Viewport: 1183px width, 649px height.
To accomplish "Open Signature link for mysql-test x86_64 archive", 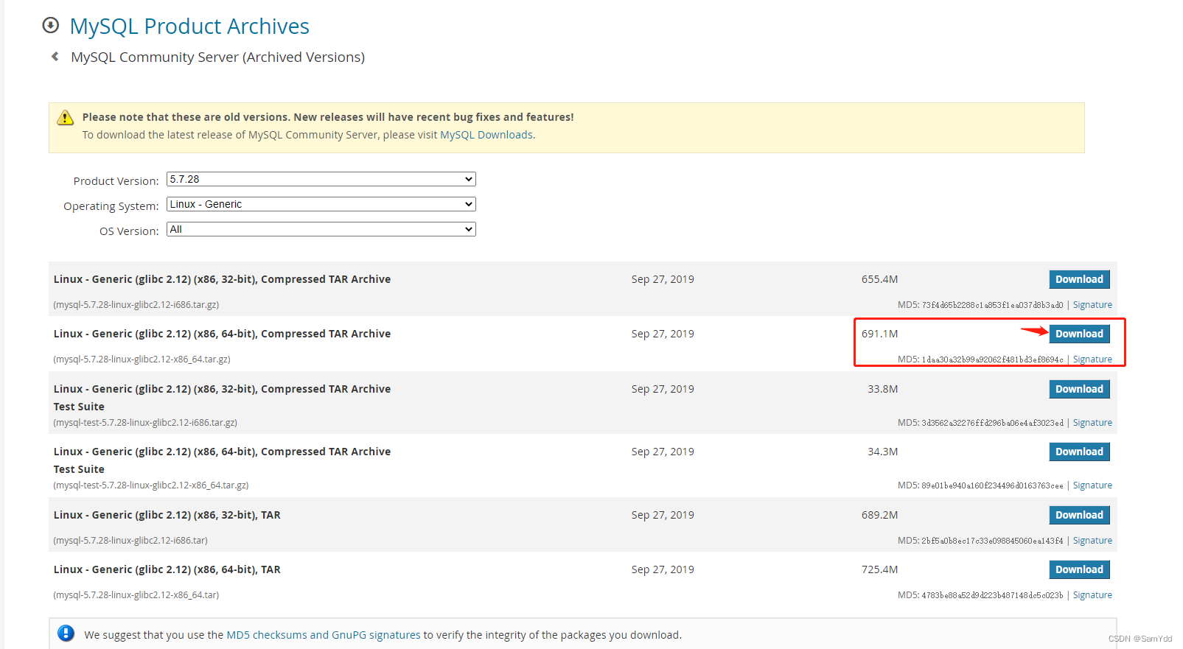I will tap(1092, 485).
